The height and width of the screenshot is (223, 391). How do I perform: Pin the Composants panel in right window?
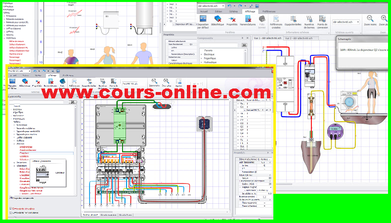point(242,38)
